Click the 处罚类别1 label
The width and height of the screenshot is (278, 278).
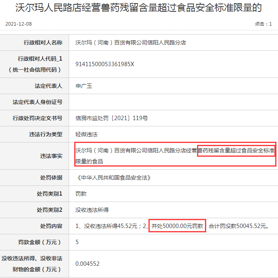pos(50,194)
